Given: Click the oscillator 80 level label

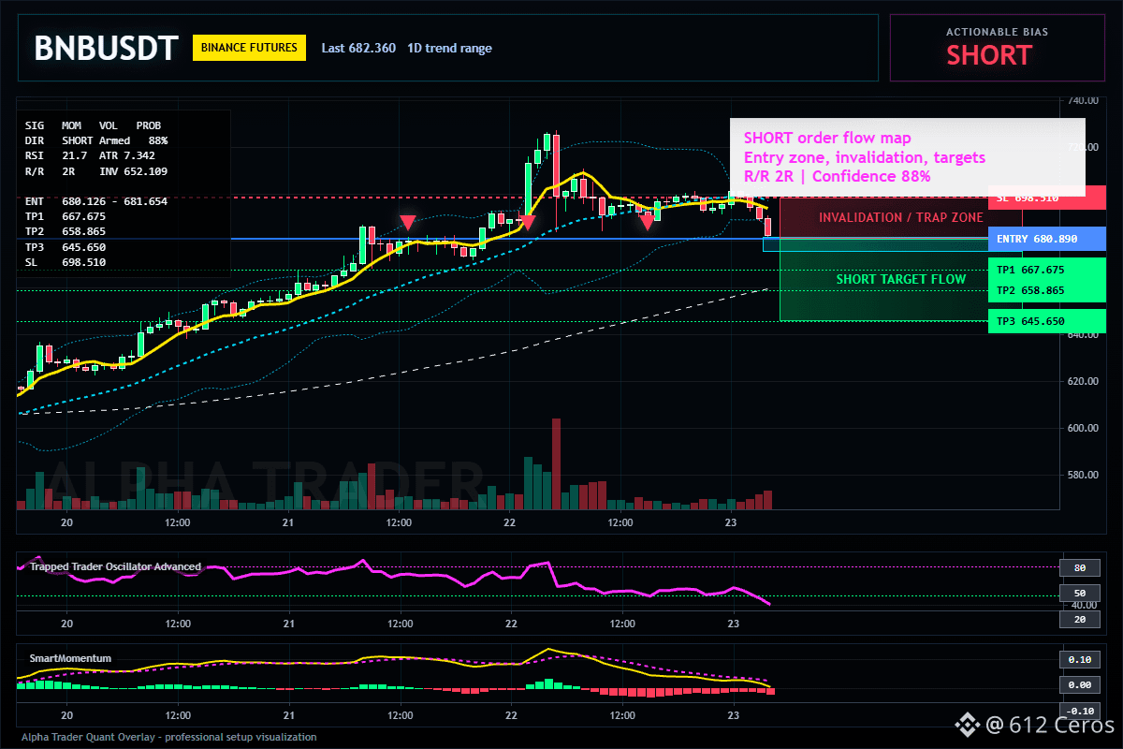Looking at the screenshot, I should [x=1079, y=567].
